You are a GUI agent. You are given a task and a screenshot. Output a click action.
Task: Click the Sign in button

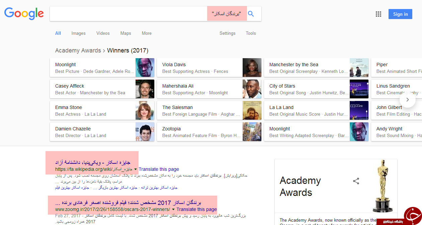[x=400, y=14]
